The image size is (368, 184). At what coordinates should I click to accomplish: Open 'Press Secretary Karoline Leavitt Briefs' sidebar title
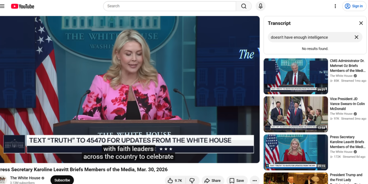pyautogui.click(x=348, y=142)
